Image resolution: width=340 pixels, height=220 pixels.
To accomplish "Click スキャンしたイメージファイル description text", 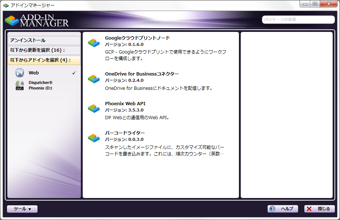I will [165, 151].
